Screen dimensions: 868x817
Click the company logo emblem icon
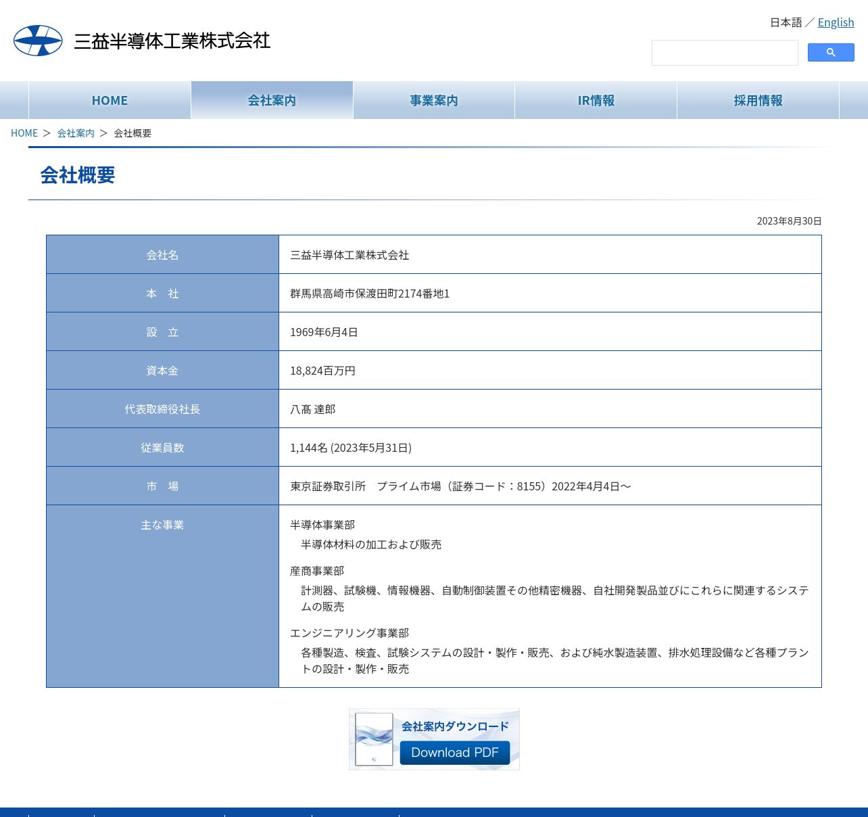tap(38, 41)
